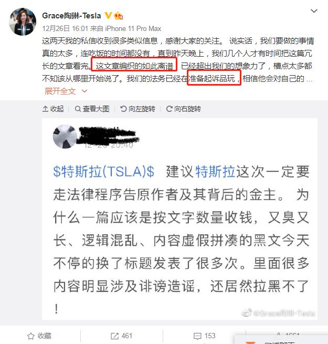This screenshot has height=344, width=328.
Task: Click the chevron beside 展开全文
Action: point(84,91)
